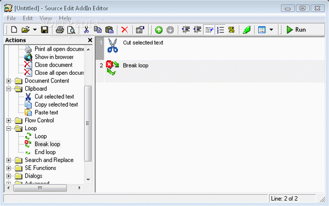Screen dimensions: 329x206
Task: Click horizontal scroll right arrow in Actions
Action: (80, 188)
